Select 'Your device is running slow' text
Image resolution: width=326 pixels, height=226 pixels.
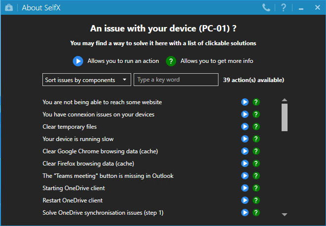pos(78,139)
